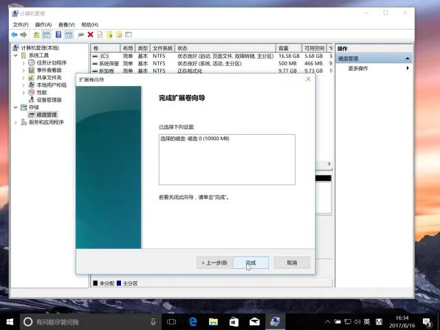Click the Cortana microphone icon

pyautogui.click(x=153, y=322)
